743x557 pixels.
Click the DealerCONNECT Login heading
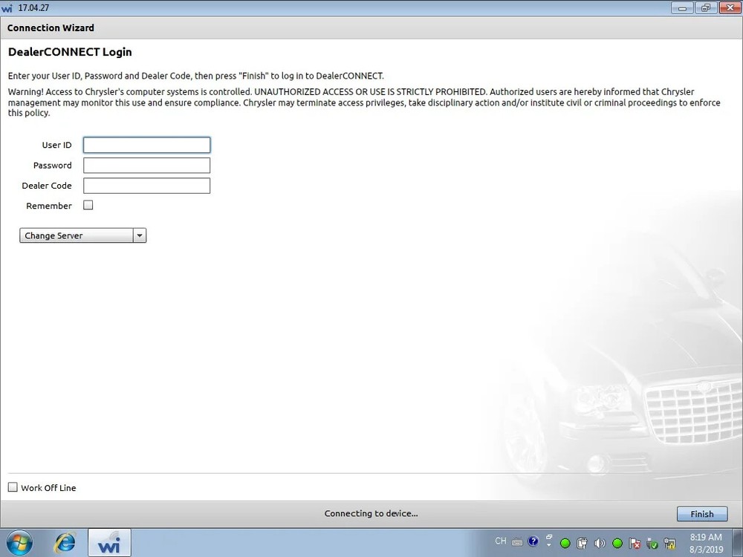pos(70,52)
